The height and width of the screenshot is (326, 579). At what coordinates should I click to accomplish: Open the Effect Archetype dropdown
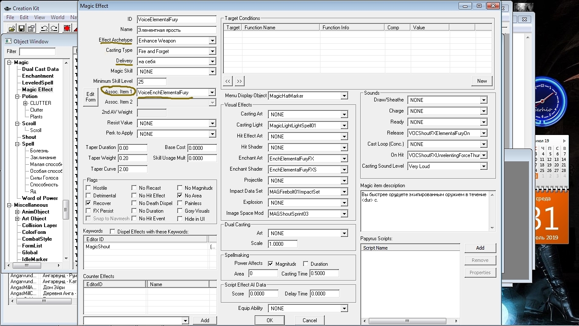click(x=212, y=41)
